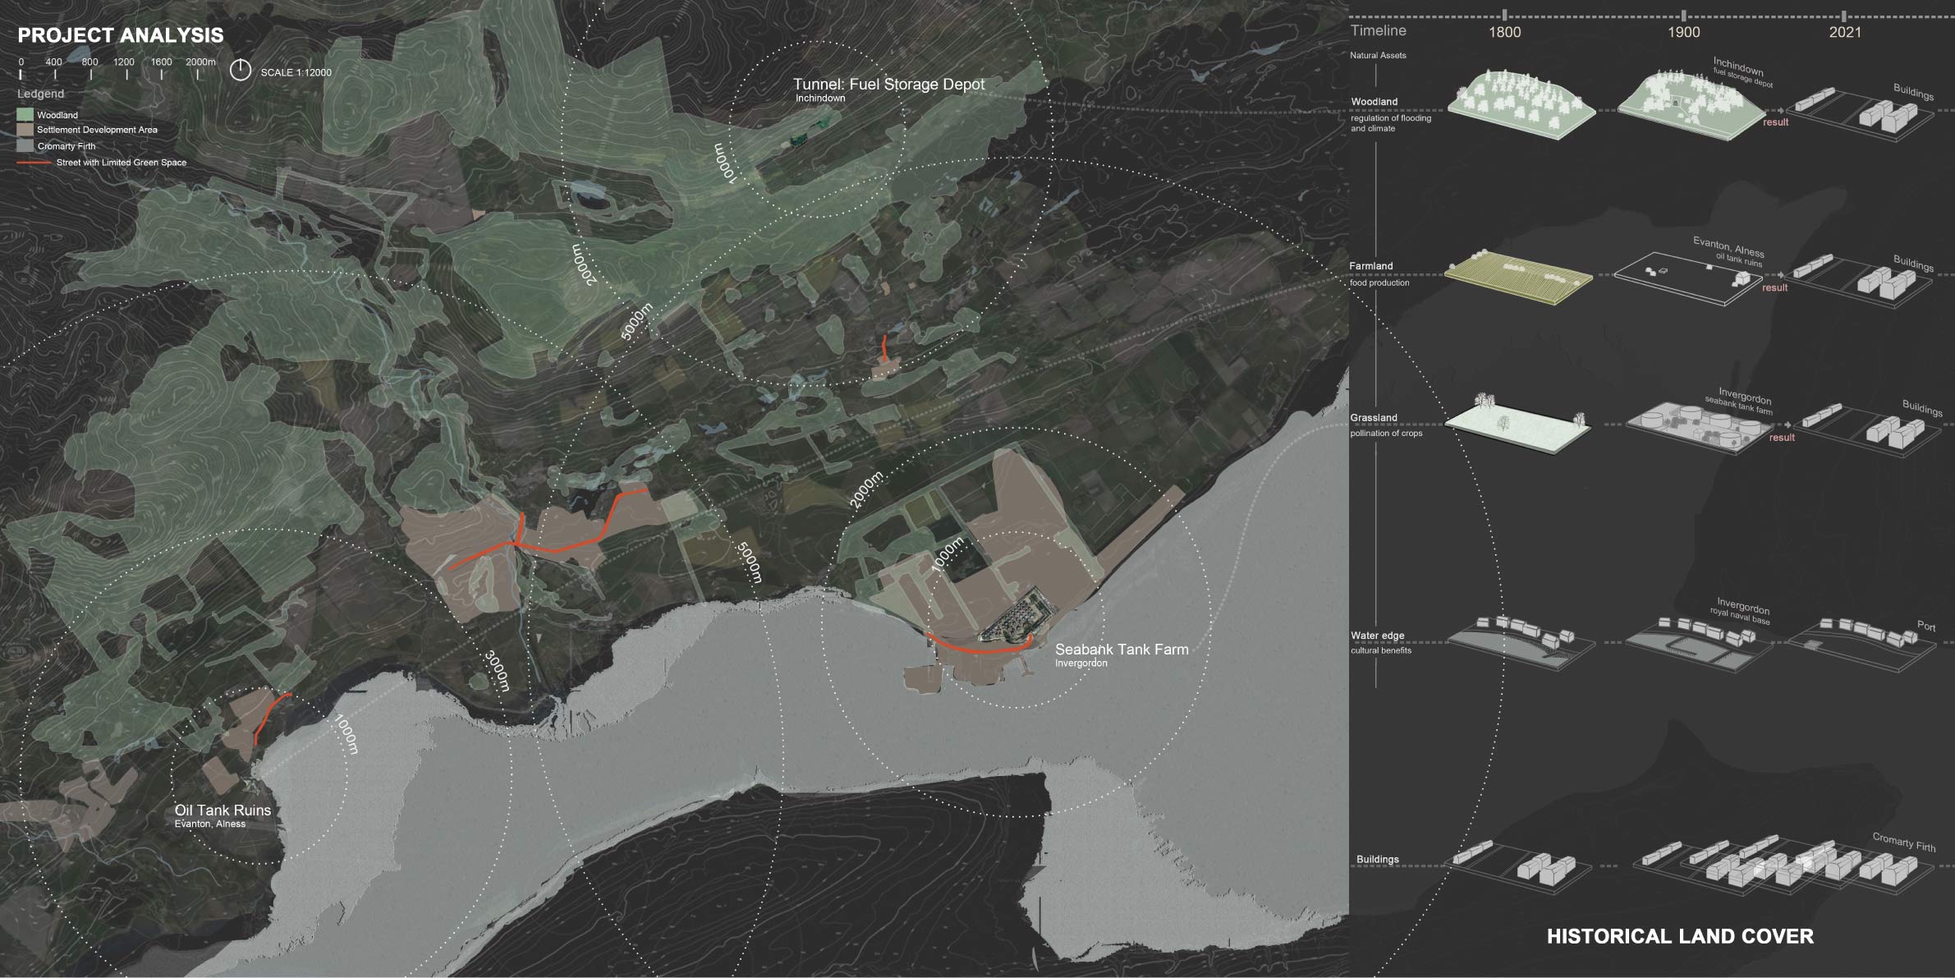This screenshot has width=1955, height=978.
Task: Open the 1800 striped farmland diagram
Action: 1519,278
